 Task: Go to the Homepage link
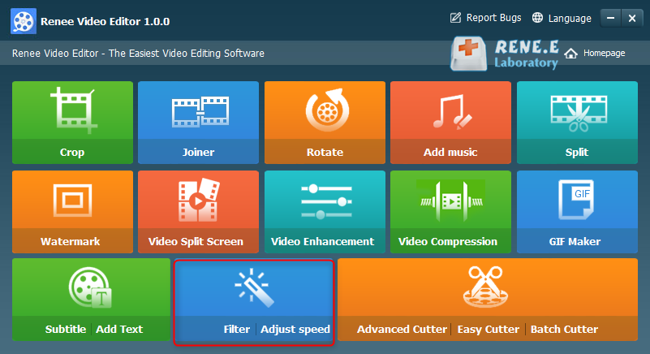pos(596,53)
